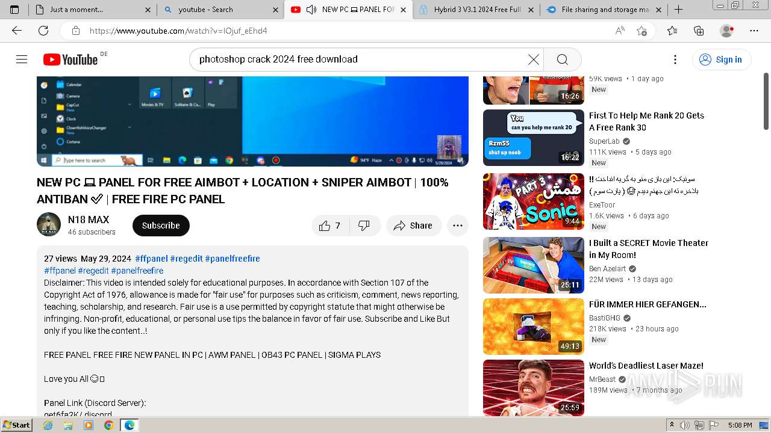The image size is (771, 433).
Task: Open the Windows Start menu
Action: [16, 425]
